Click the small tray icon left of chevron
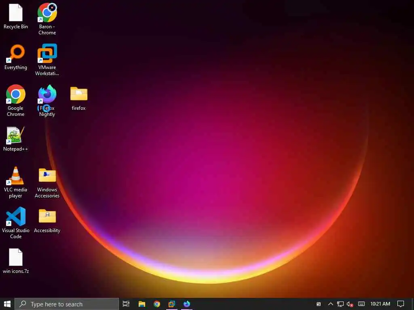 coord(319,304)
